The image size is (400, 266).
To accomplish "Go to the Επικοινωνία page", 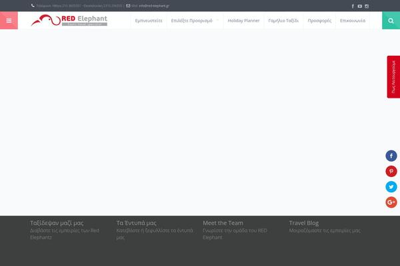I will point(353,21).
